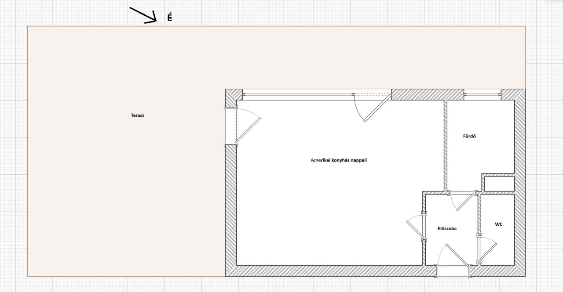Click the small shaft room above WC

tap(499, 183)
